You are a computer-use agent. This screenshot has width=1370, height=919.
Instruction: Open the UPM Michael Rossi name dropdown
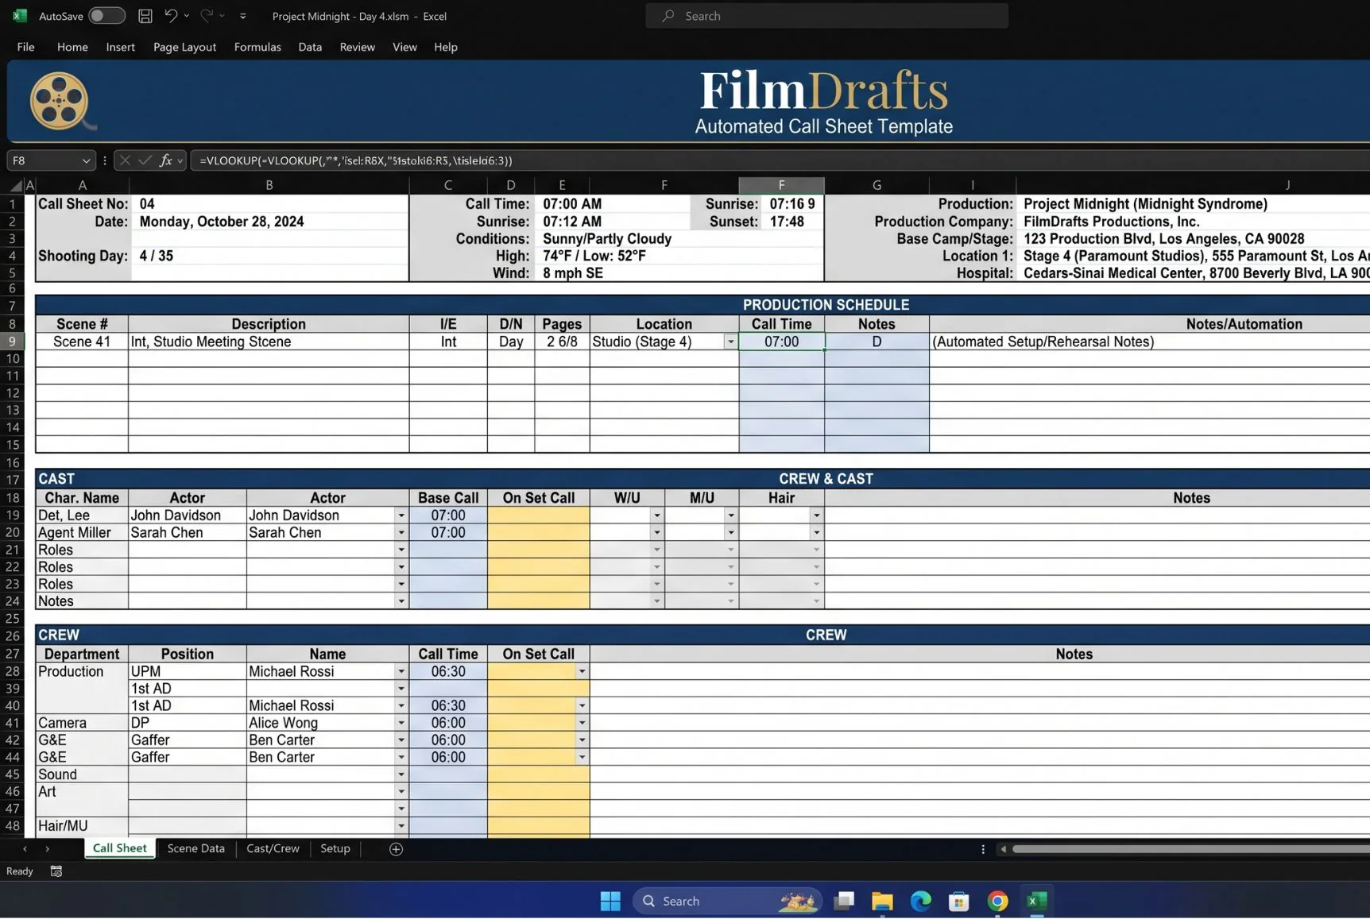pos(401,672)
